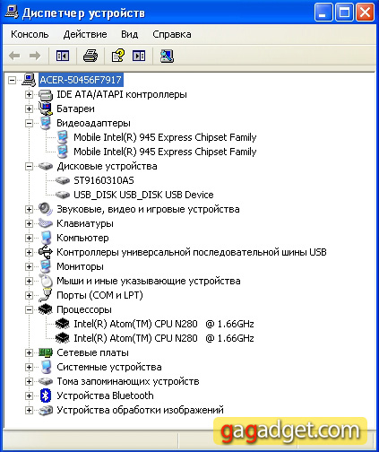Click the Show/Hide console tree toolbar icon
This screenshot has width=379, height=452.
[x=63, y=56]
